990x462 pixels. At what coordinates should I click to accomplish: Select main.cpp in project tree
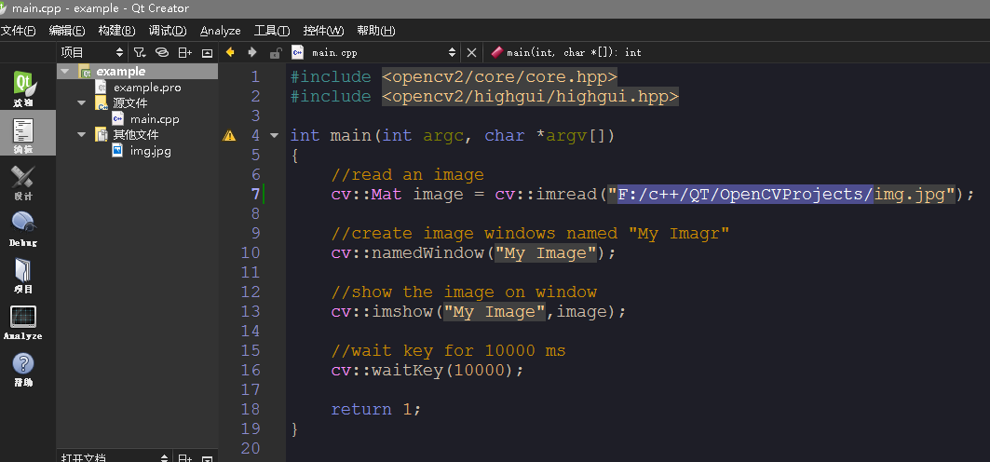[155, 118]
